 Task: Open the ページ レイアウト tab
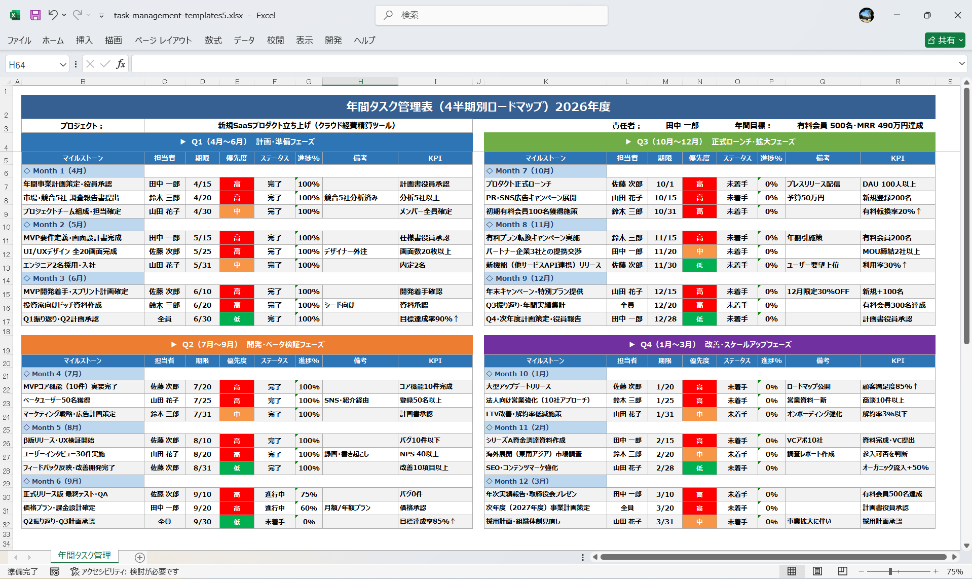[x=163, y=40]
